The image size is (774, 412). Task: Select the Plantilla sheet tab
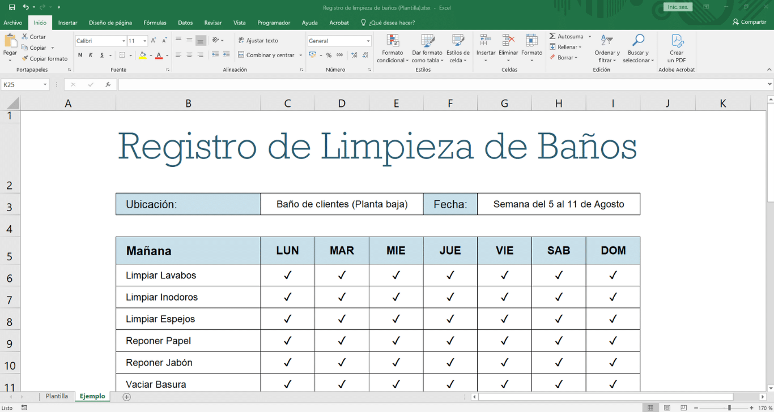tap(57, 396)
